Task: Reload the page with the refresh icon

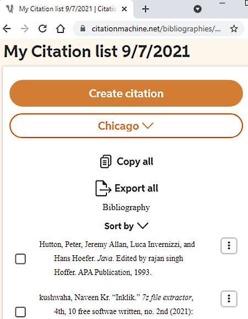Action: (x=42, y=29)
